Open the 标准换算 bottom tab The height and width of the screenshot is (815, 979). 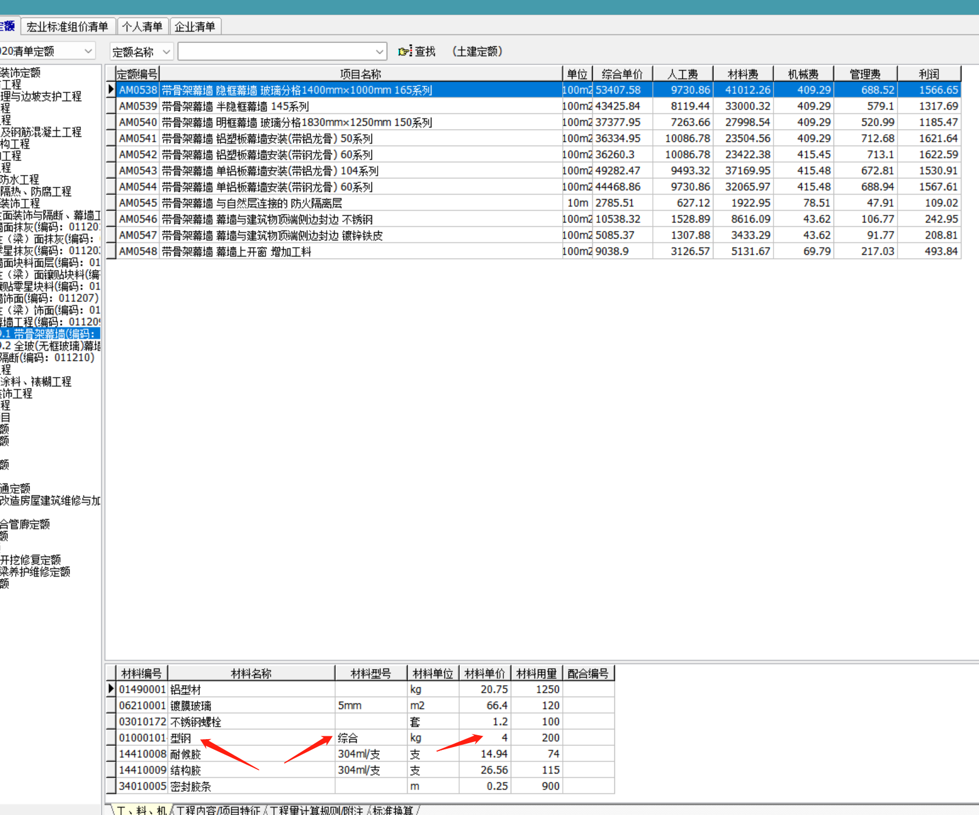coord(393,810)
